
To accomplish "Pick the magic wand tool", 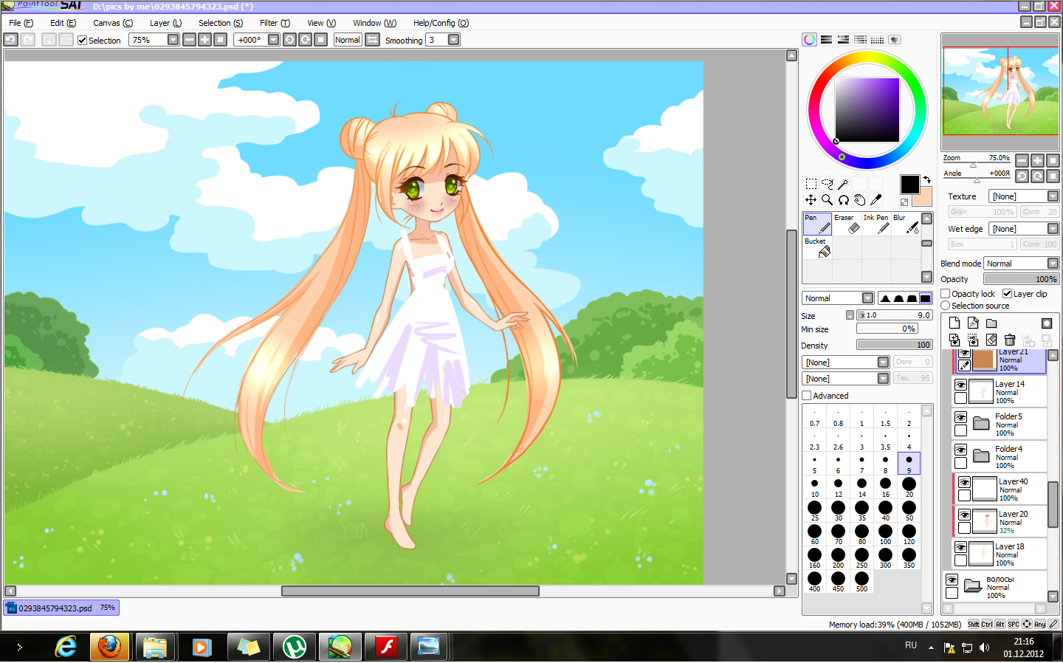I will (x=843, y=184).
